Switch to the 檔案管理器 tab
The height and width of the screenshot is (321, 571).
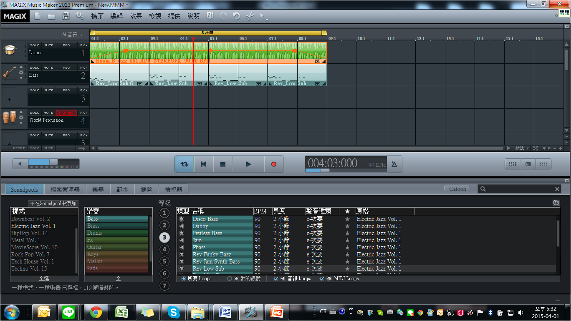point(65,189)
